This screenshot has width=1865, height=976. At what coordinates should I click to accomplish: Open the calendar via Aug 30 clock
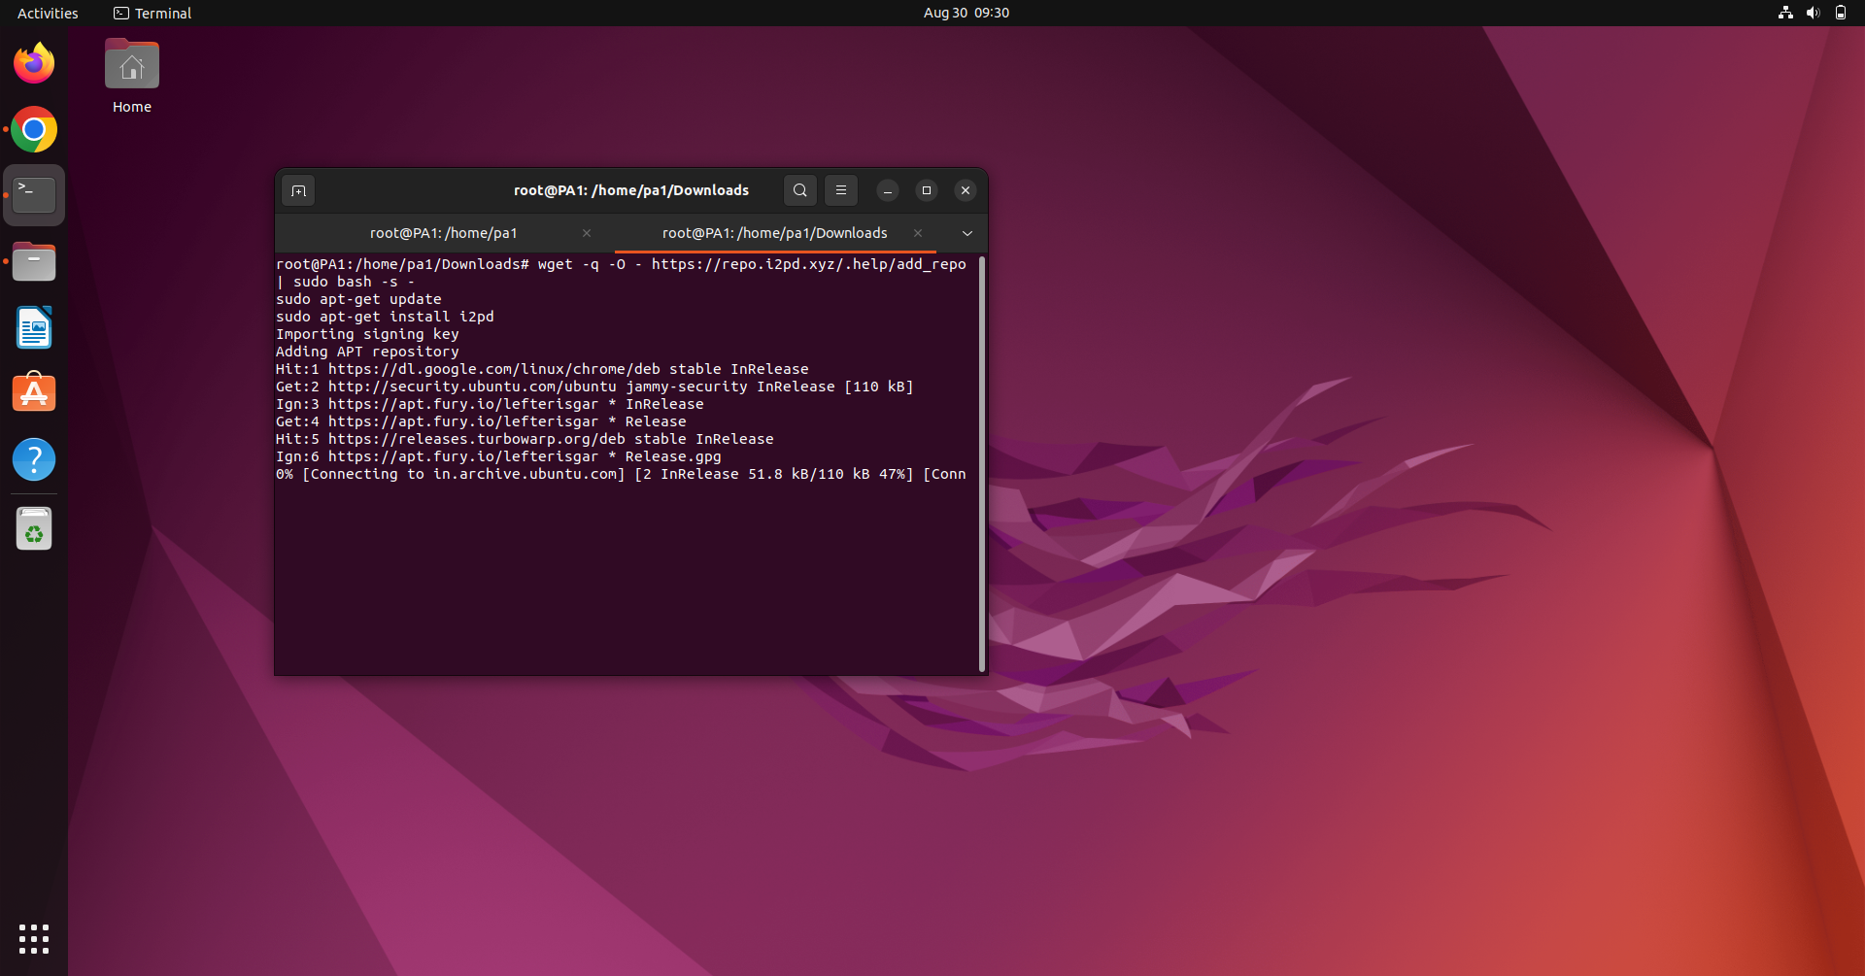pyautogui.click(x=965, y=13)
